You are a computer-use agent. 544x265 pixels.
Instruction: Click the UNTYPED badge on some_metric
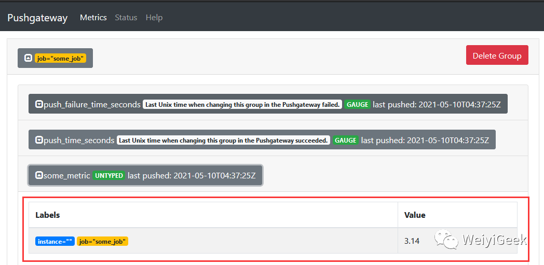[108, 176]
